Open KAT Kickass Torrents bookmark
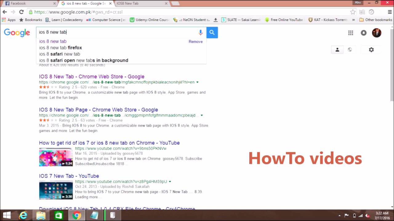 [328, 20]
